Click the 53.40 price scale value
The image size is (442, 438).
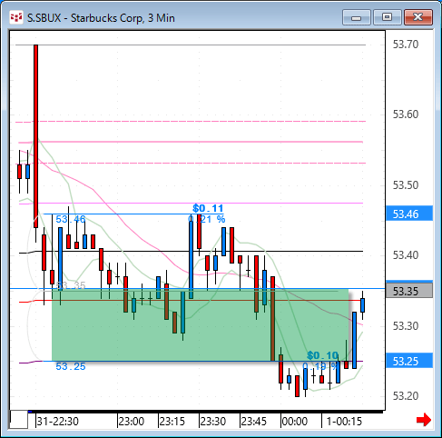[x=406, y=255]
